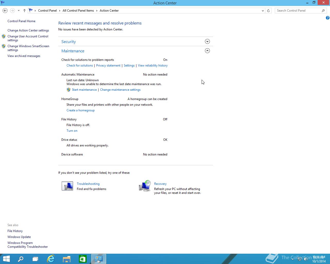Open the recent locations dropdown arrow

pyautogui.click(x=19, y=11)
